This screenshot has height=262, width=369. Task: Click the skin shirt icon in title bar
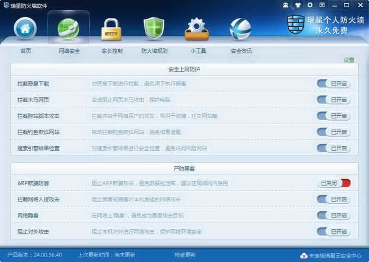coord(298,5)
